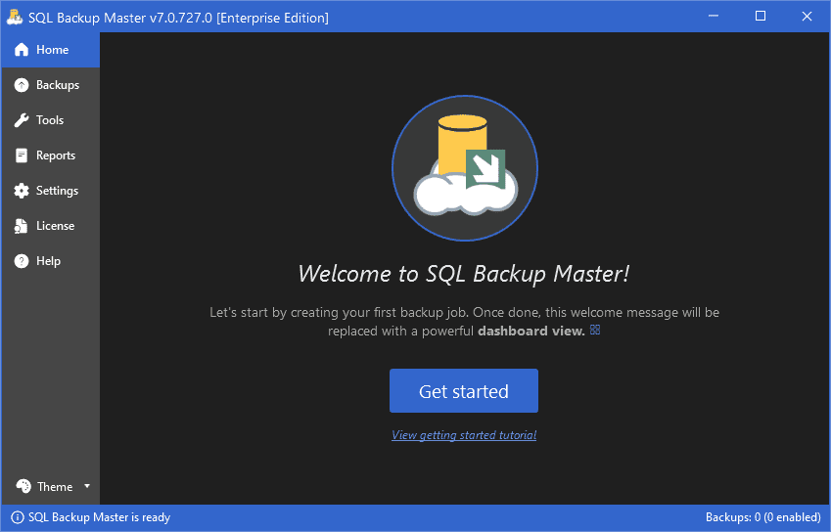Maximize the SQL Backup Master window
Screen dimensions: 831x532
[x=760, y=16]
